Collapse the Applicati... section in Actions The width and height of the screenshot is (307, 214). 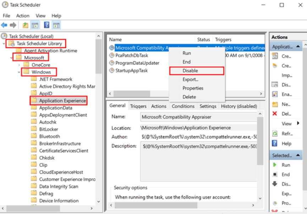298,46
